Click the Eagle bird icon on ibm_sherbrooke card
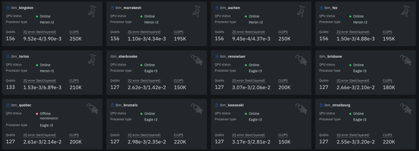419x151 pixels. pos(197,60)
